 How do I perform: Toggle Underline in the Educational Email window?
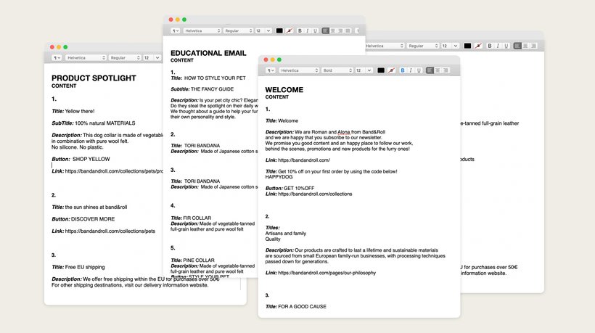coord(315,30)
